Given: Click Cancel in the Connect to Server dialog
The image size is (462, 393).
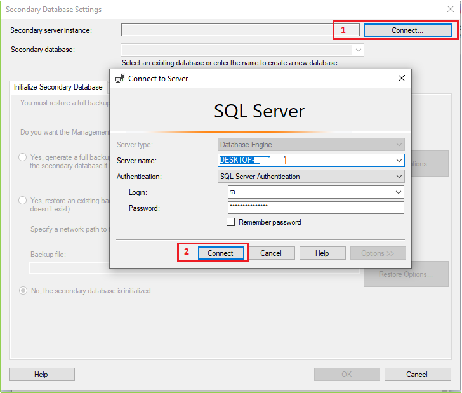Looking at the screenshot, I should click(x=271, y=253).
